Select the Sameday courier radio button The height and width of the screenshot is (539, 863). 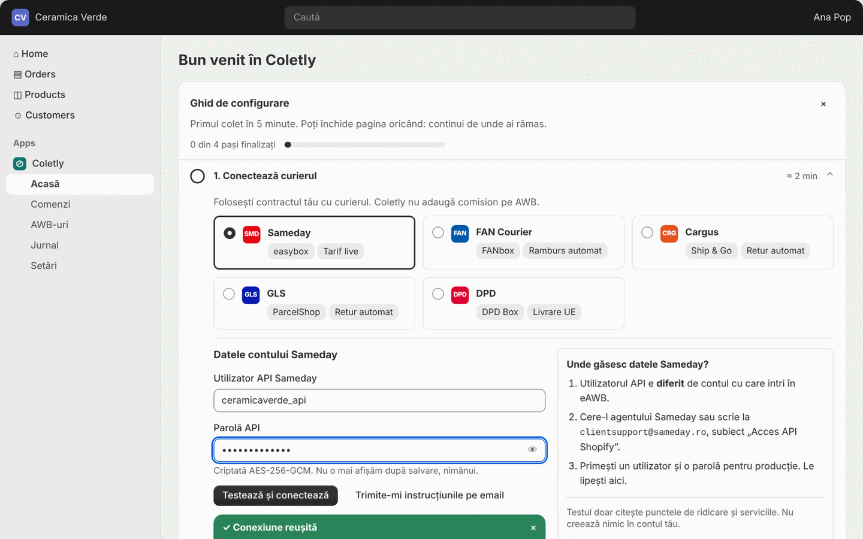[230, 233]
